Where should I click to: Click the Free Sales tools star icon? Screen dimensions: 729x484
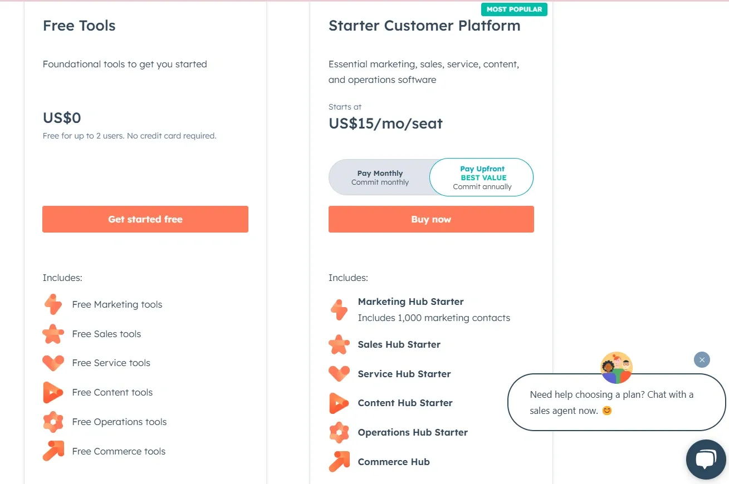click(x=53, y=334)
